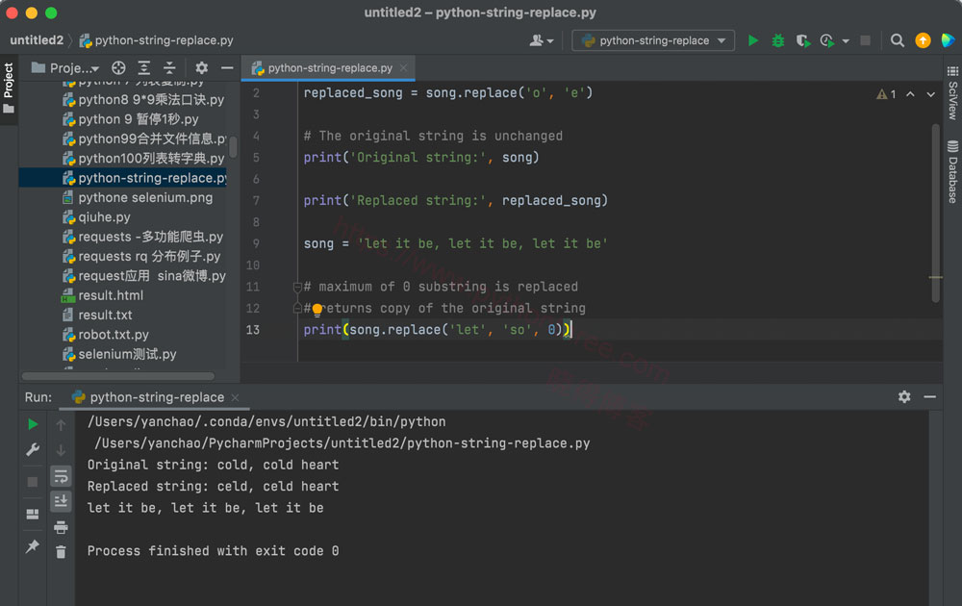Click line number 13 in the gutter
The width and height of the screenshot is (962, 606).
click(x=253, y=329)
